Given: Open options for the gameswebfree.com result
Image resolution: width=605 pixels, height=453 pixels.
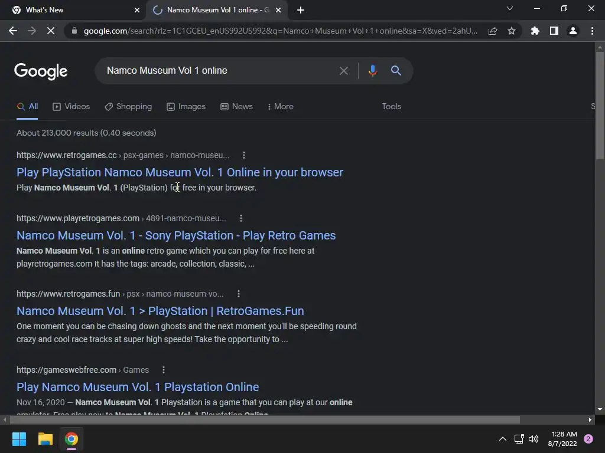Looking at the screenshot, I should pos(164,370).
